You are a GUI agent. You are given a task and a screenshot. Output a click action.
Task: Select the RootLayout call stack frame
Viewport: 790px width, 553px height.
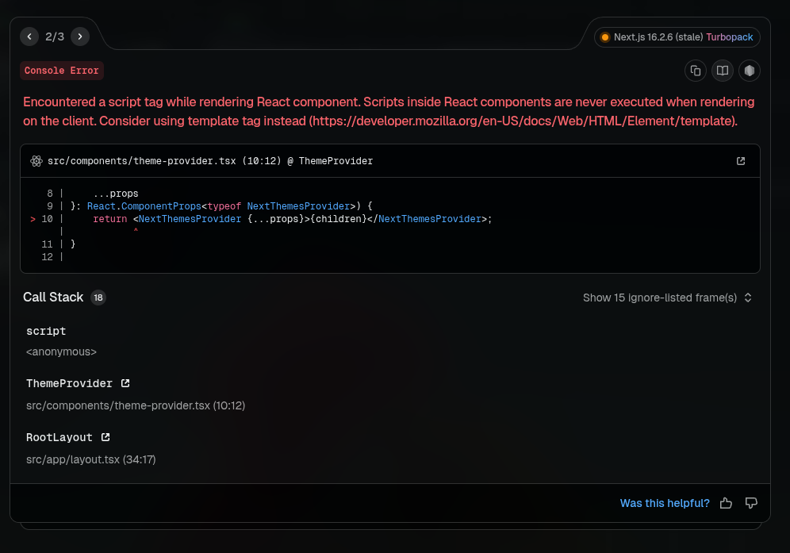pos(59,438)
